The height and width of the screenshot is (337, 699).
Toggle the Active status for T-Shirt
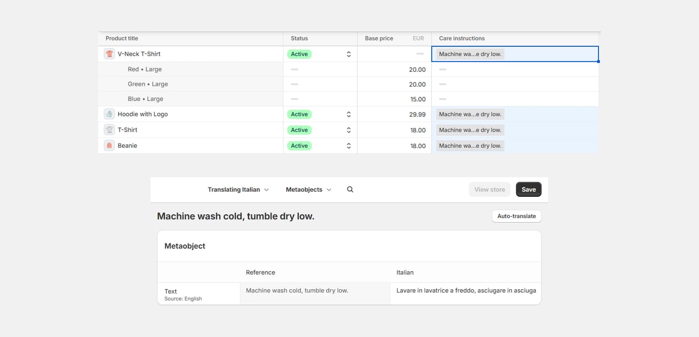[299, 130]
